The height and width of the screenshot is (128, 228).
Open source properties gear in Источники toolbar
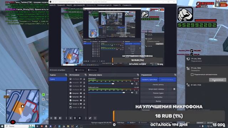point(79,118)
